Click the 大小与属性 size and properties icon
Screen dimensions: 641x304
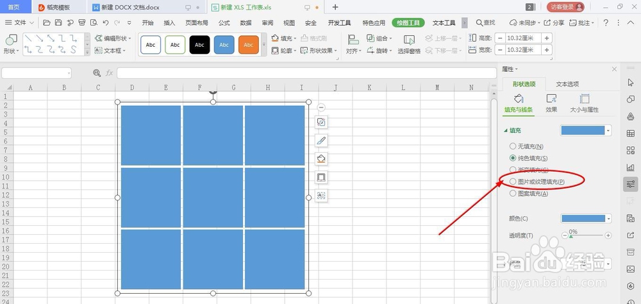[x=585, y=99]
